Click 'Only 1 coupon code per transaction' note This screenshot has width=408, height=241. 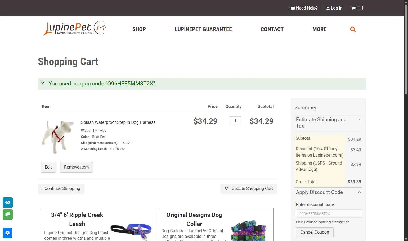(322, 222)
